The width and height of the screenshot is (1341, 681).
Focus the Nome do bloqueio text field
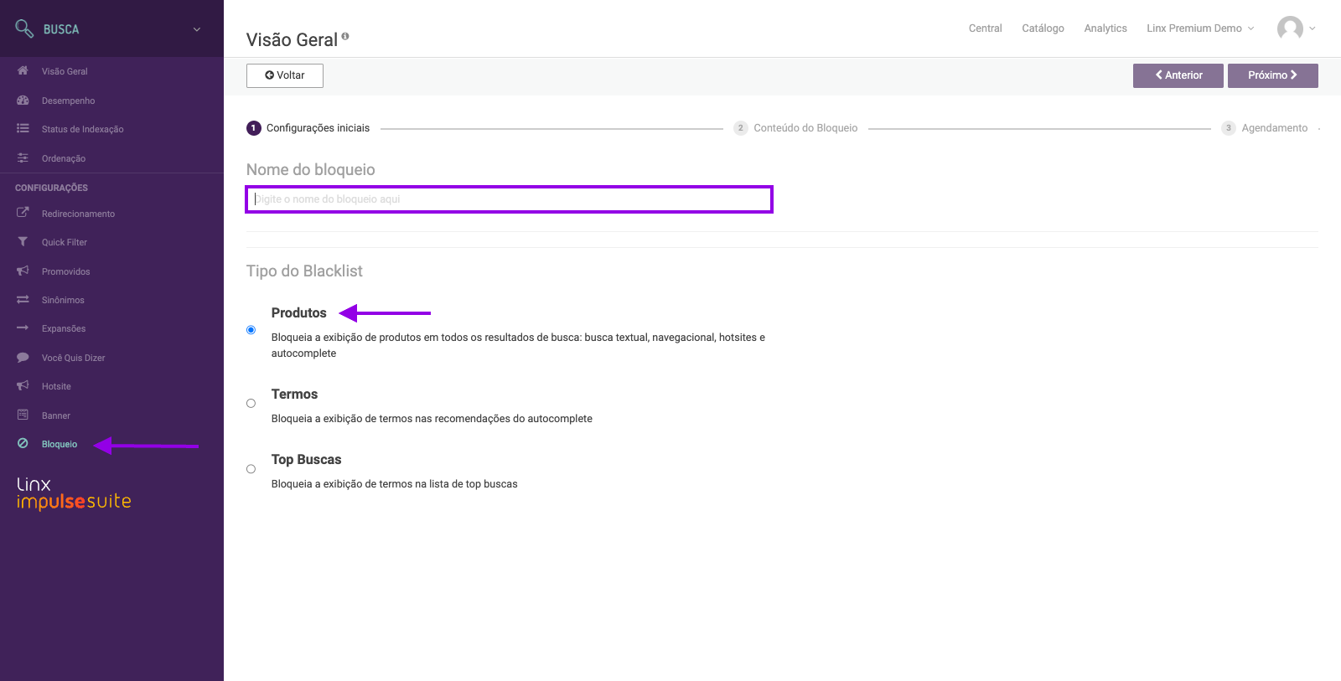[509, 199]
